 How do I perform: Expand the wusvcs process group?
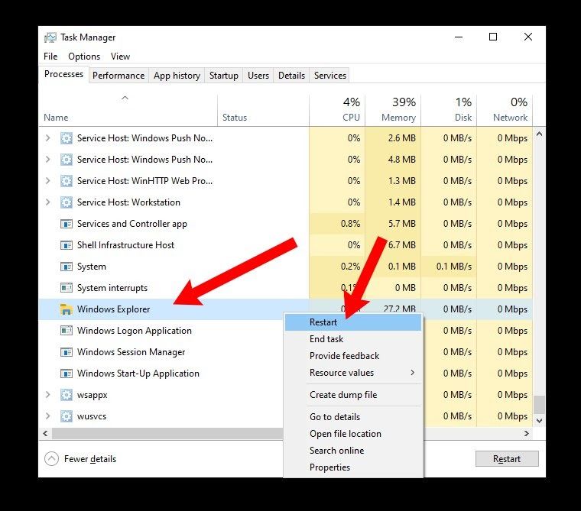pos(48,416)
